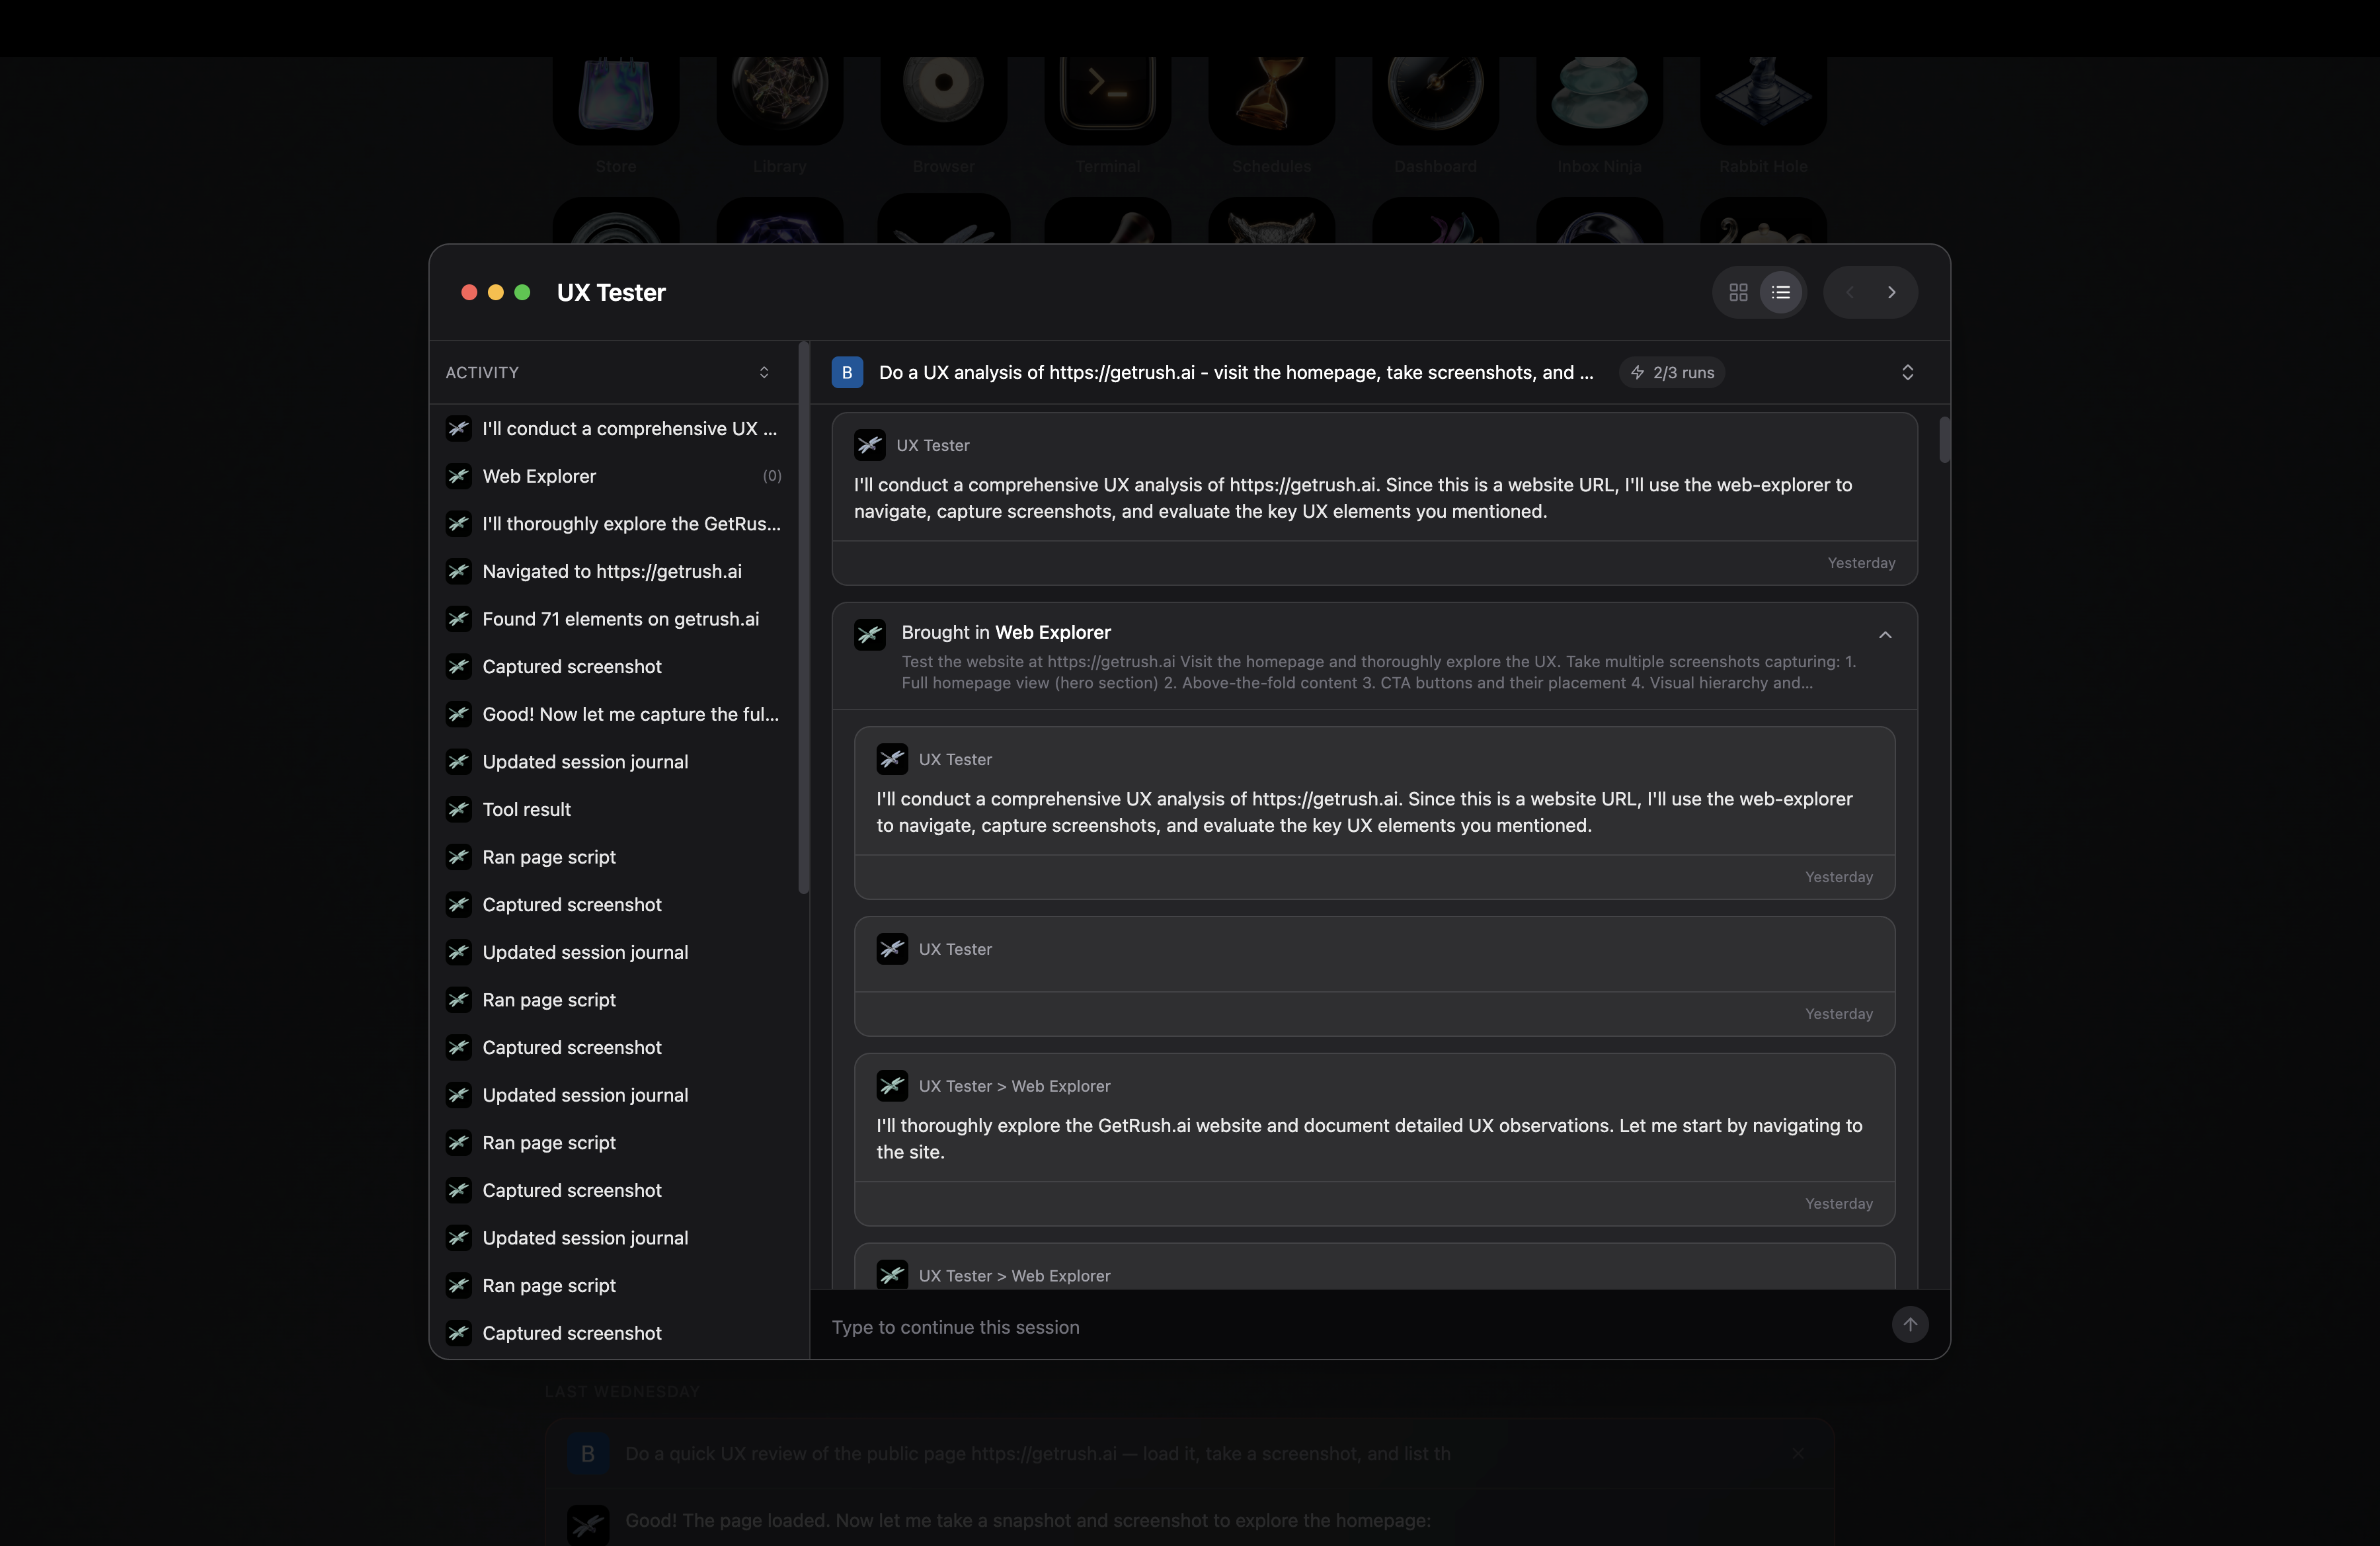Select 'Found 71 elements on getrush.ai' row
The width and height of the screenshot is (2380, 1546).
[x=614, y=619]
